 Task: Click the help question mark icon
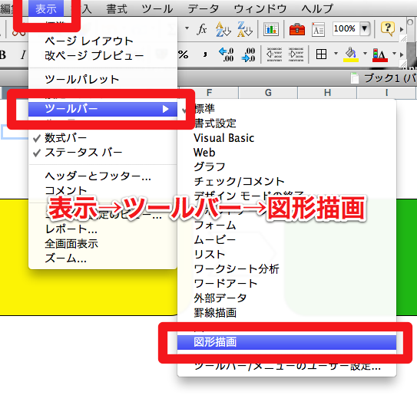[388, 28]
